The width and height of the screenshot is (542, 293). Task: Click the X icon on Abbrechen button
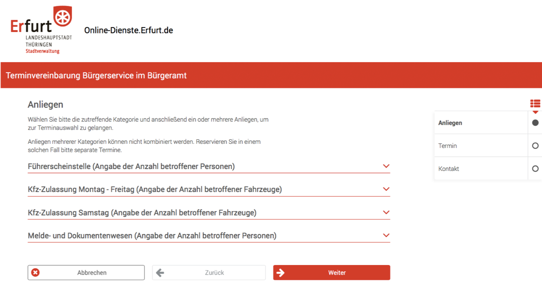coord(35,273)
